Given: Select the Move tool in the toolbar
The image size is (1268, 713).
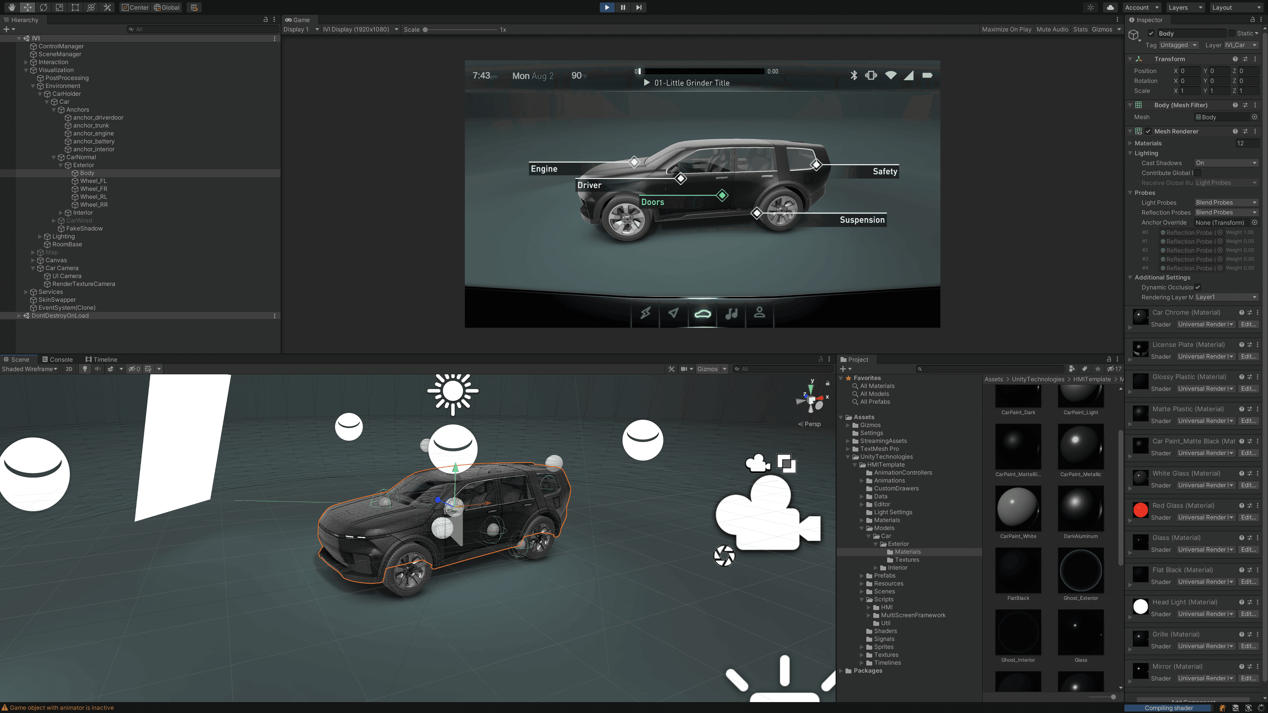Looking at the screenshot, I should [27, 7].
